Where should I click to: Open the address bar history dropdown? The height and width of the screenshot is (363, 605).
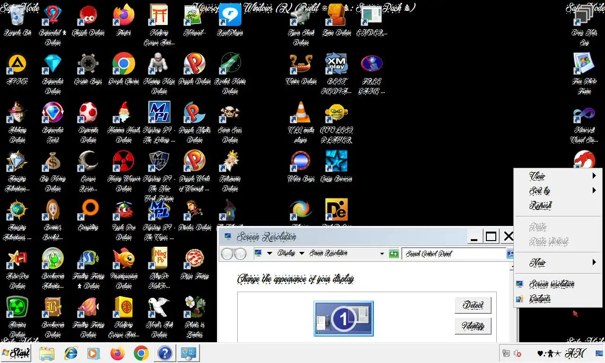(382, 253)
